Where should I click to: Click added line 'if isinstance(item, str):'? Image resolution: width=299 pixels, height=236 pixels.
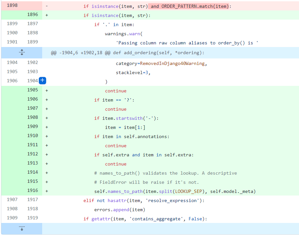click(x=117, y=15)
